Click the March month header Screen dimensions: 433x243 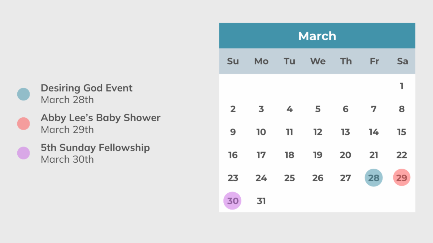pyautogui.click(x=317, y=36)
